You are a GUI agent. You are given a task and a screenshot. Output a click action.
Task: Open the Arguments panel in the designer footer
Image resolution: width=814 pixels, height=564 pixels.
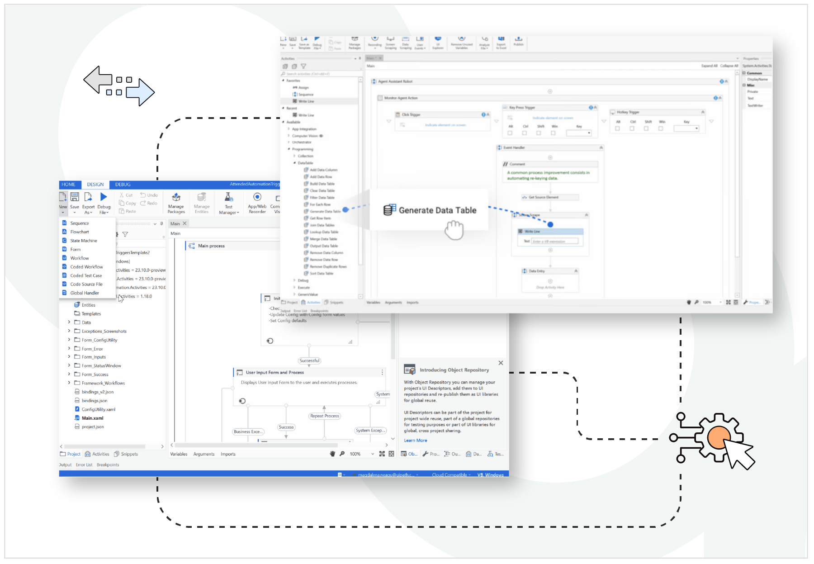coord(204,454)
